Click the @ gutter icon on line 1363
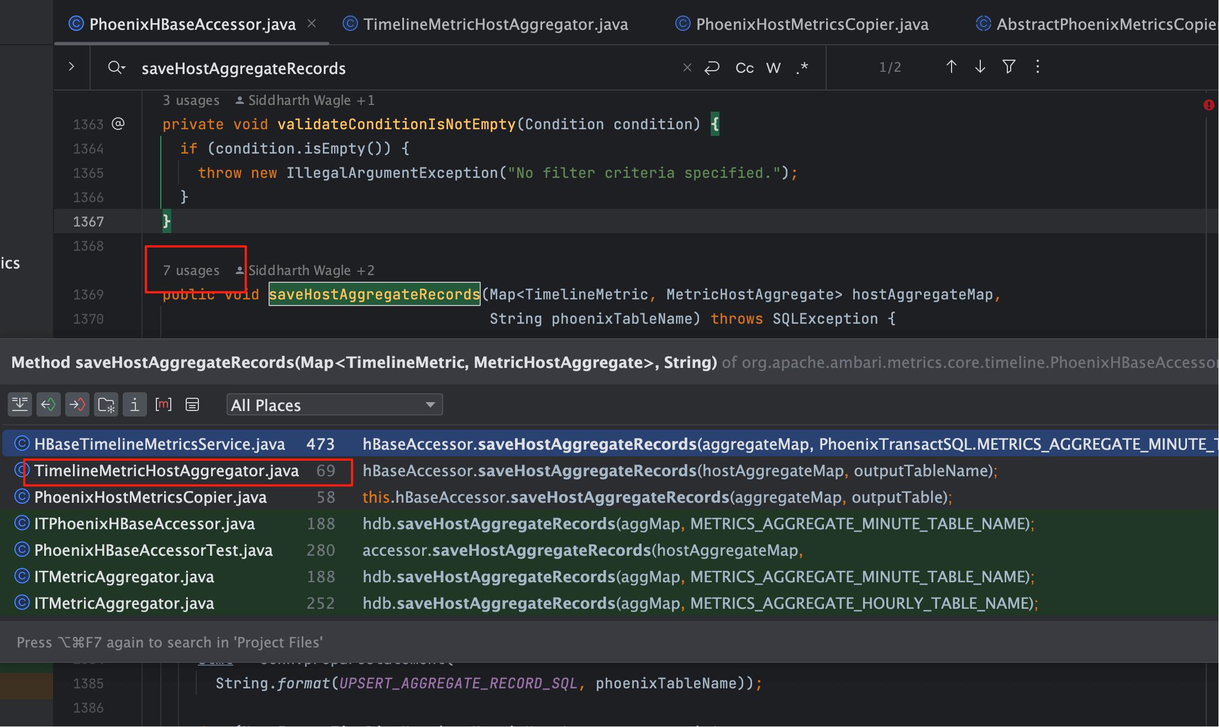The width and height of the screenshot is (1219, 727). click(x=118, y=124)
